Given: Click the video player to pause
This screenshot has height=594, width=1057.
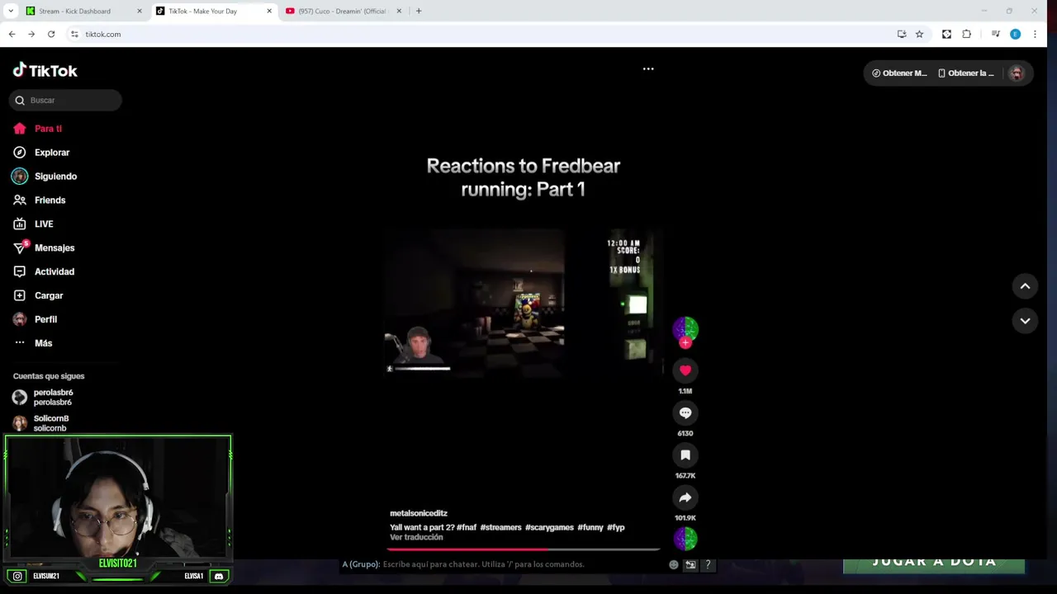Looking at the screenshot, I should coord(524,304).
